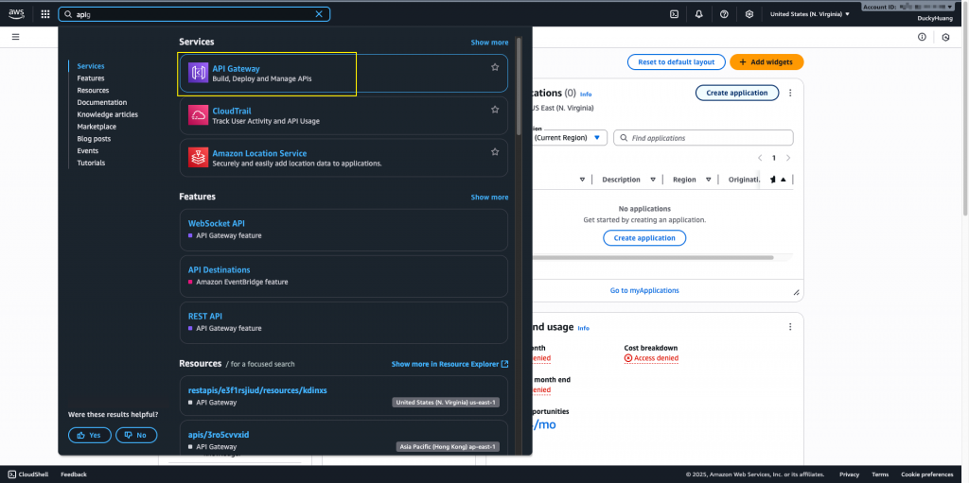Open the Current Region filter dropdown
The image size is (969, 483).
coord(570,138)
